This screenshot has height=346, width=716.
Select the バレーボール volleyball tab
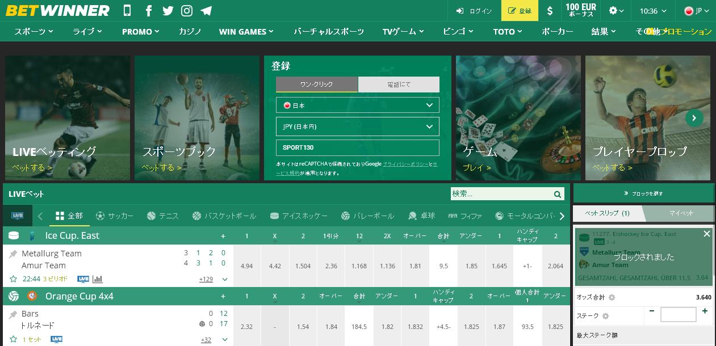pyautogui.click(x=367, y=216)
